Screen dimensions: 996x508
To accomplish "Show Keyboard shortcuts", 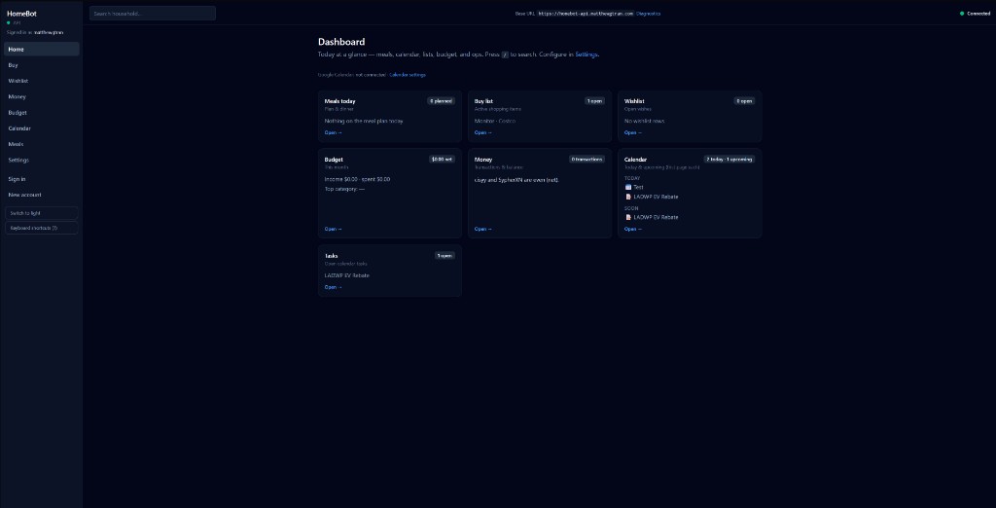I will click(42, 228).
